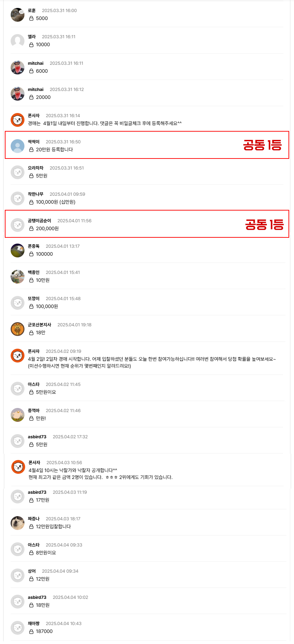Open 짜증나's dog profile picture
The width and height of the screenshot is (294, 644).
click(x=18, y=523)
